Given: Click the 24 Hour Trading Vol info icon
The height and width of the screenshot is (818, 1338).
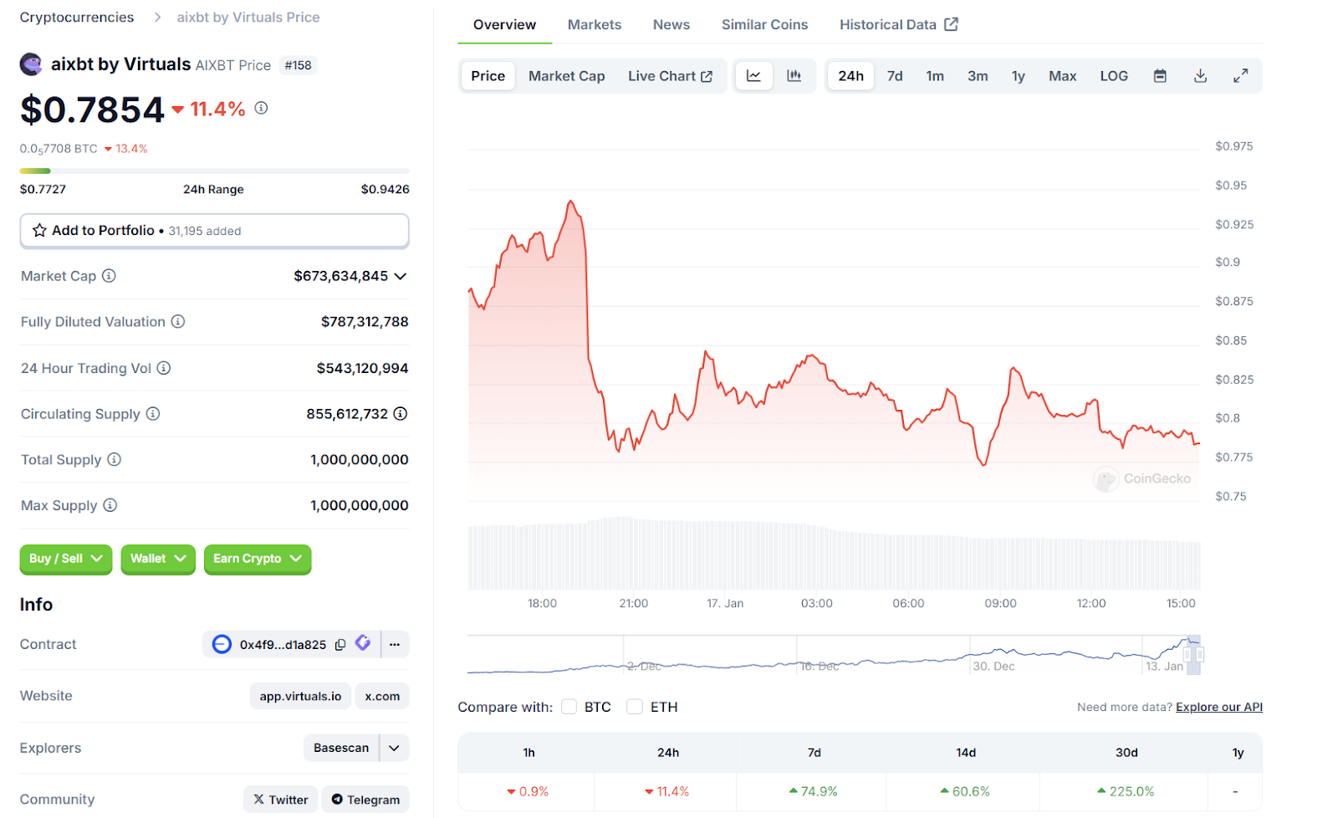Looking at the screenshot, I should 164,368.
